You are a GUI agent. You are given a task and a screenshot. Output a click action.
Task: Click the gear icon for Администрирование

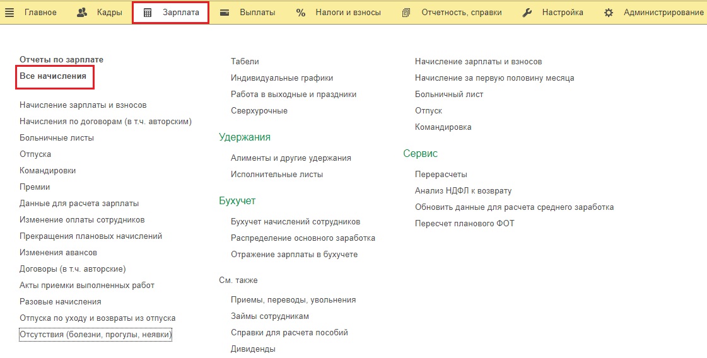[x=609, y=13]
